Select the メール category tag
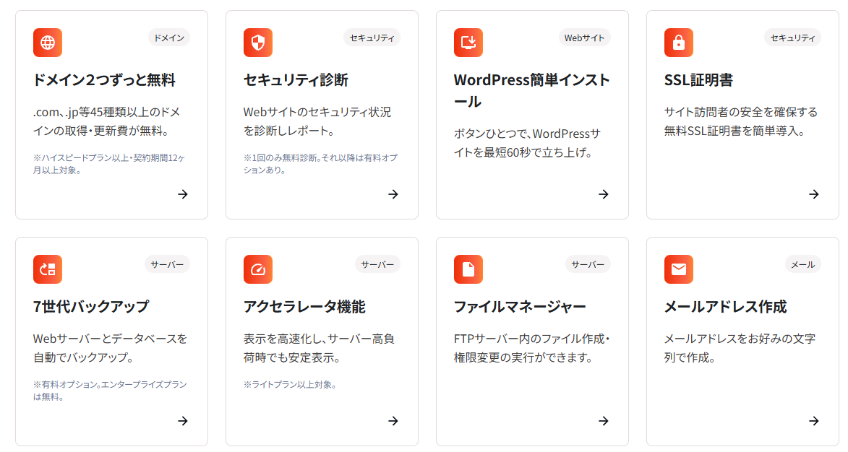This screenshot has height=452, width=848. 802,264
